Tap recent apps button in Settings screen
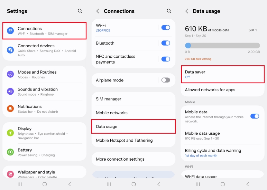The width and height of the screenshot is (267, 190). pos(20,184)
